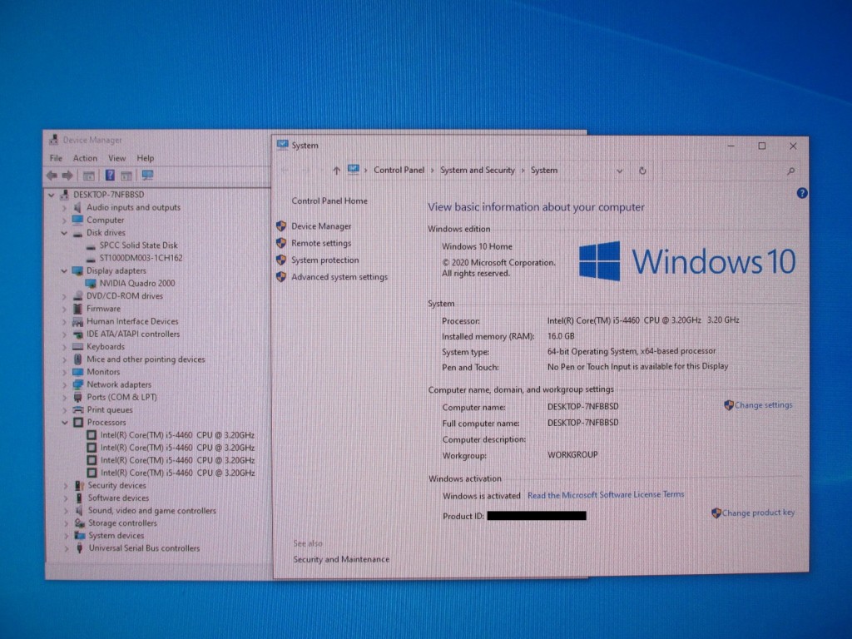Click the blue help question mark in System window
852x639 pixels.
(802, 193)
